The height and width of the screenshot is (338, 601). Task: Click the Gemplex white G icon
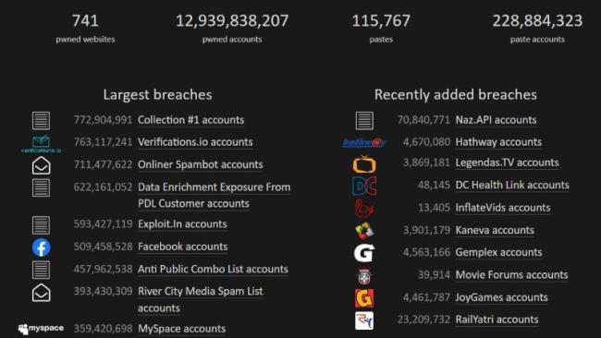pyautogui.click(x=364, y=253)
